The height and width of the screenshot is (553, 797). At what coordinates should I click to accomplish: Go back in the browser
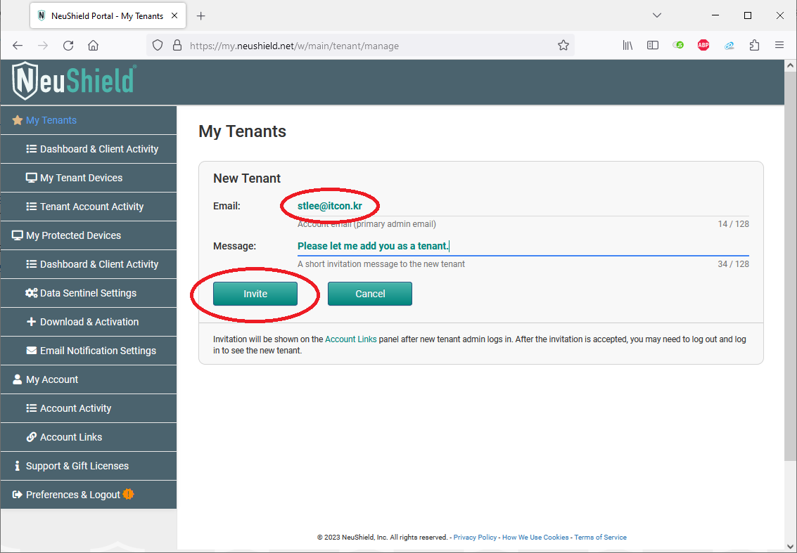click(18, 46)
